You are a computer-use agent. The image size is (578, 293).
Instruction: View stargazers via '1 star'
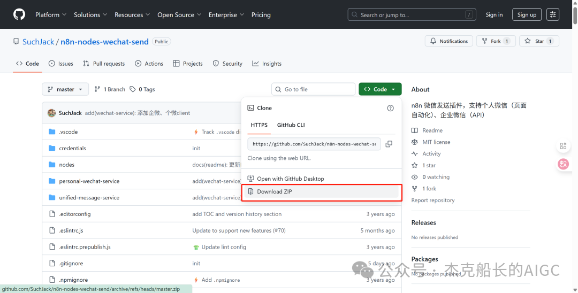coord(429,165)
